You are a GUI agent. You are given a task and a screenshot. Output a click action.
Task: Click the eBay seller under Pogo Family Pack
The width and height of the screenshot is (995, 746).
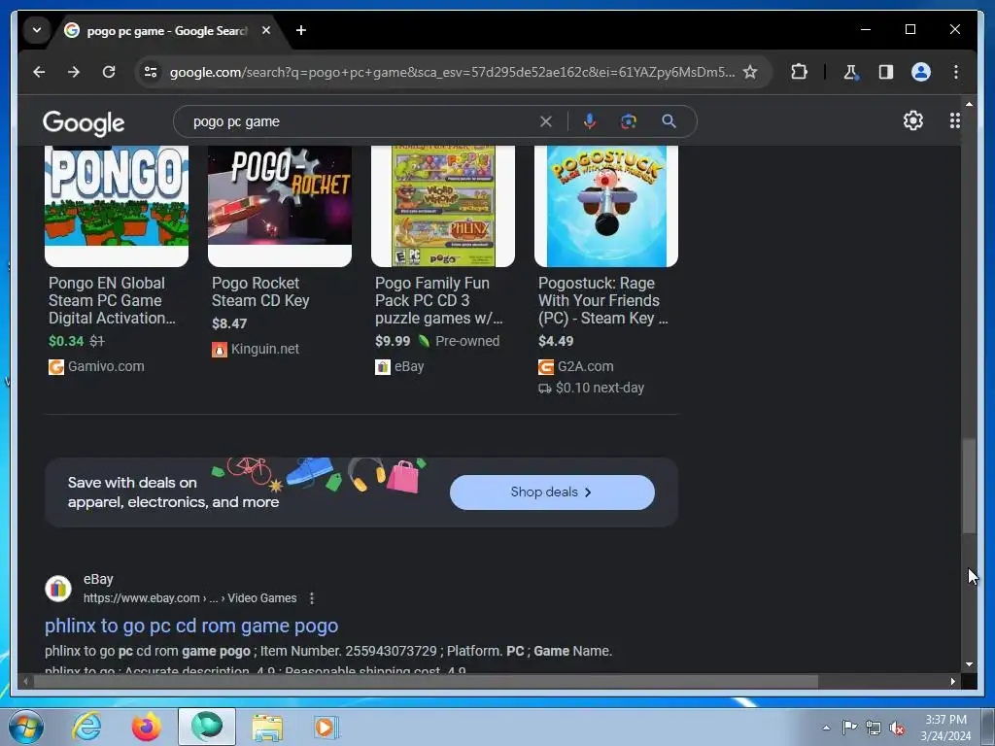[409, 366]
